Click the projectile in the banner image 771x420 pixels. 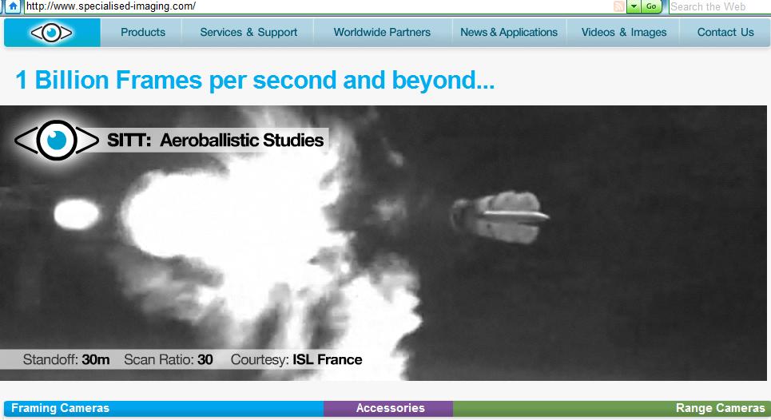coord(502,216)
